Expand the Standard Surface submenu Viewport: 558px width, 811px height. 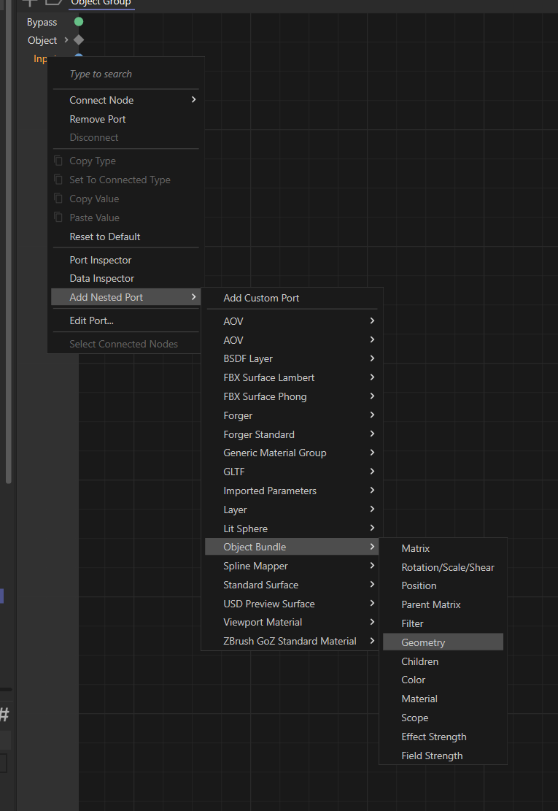coord(372,585)
